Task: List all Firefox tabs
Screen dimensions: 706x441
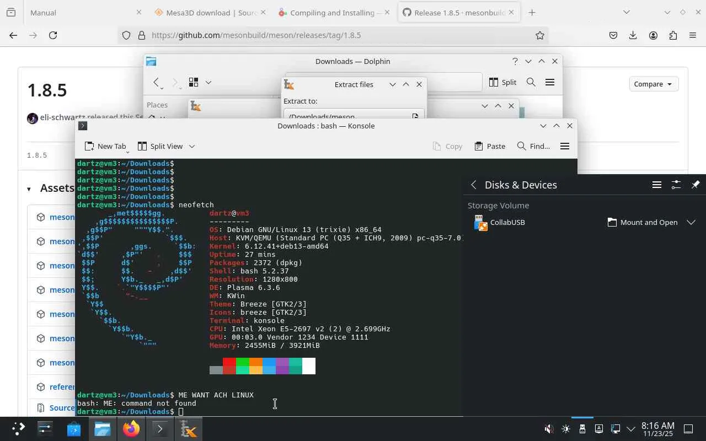Action: pos(627,12)
